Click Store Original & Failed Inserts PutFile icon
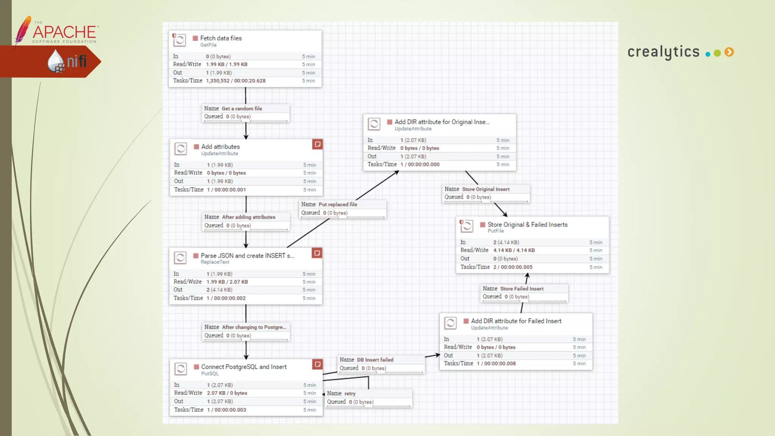Viewport: 775px width, 436px height. [x=467, y=226]
